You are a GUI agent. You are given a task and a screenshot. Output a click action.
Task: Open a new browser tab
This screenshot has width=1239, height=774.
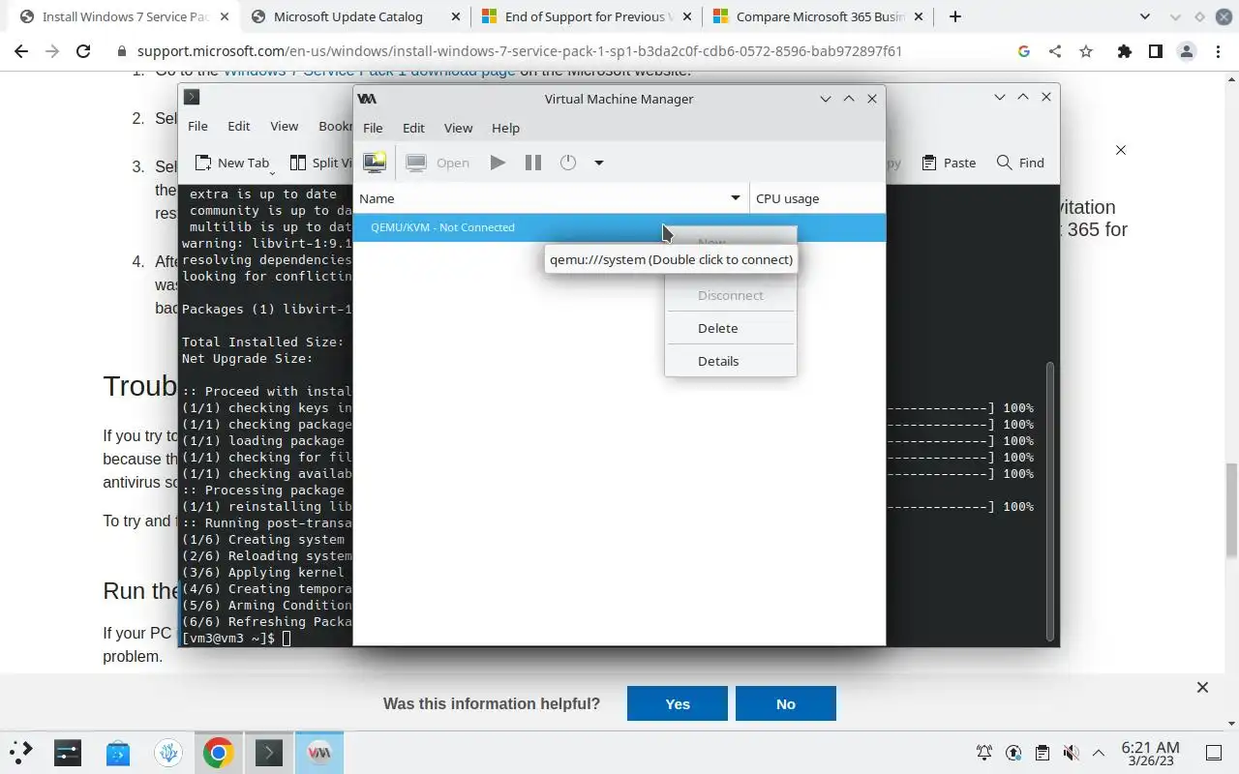coord(955,16)
